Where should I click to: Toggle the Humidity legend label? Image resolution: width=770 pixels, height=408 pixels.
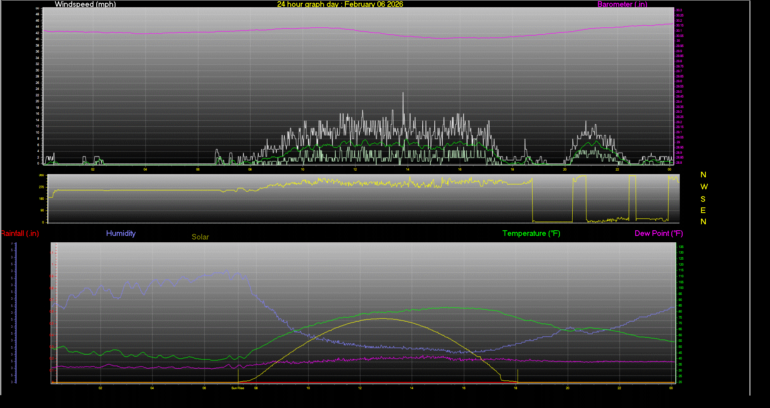click(x=121, y=233)
